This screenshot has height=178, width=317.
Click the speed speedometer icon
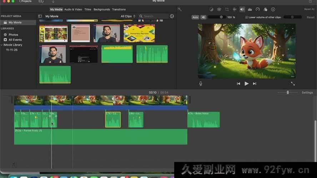click(x=258, y=9)
